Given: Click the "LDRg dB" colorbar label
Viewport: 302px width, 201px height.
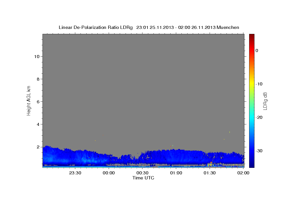Looking at the screenshot, I should click(x=265, y=101).
